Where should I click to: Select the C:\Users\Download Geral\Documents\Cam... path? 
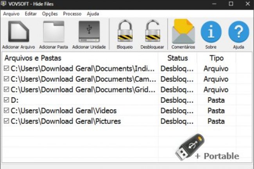[83, 79]
